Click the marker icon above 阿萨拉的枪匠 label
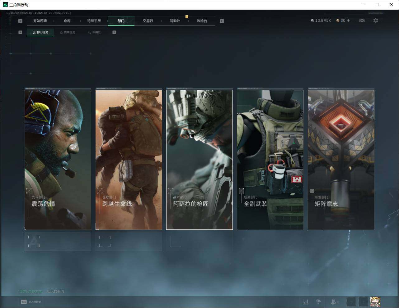Image resolution: width=399 pixels, height=308 pixels. tap(171, 191)
